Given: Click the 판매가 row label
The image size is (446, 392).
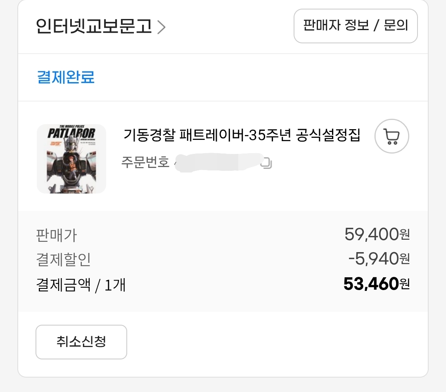Looking at the screenshot, I should [56, 236].
